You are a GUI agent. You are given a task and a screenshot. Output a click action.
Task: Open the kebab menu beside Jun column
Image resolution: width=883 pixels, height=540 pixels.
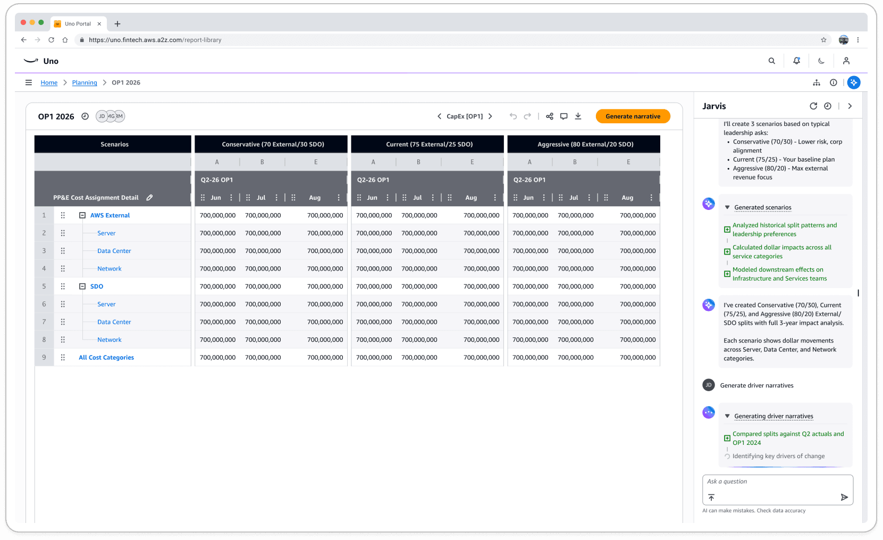point(232,197)
